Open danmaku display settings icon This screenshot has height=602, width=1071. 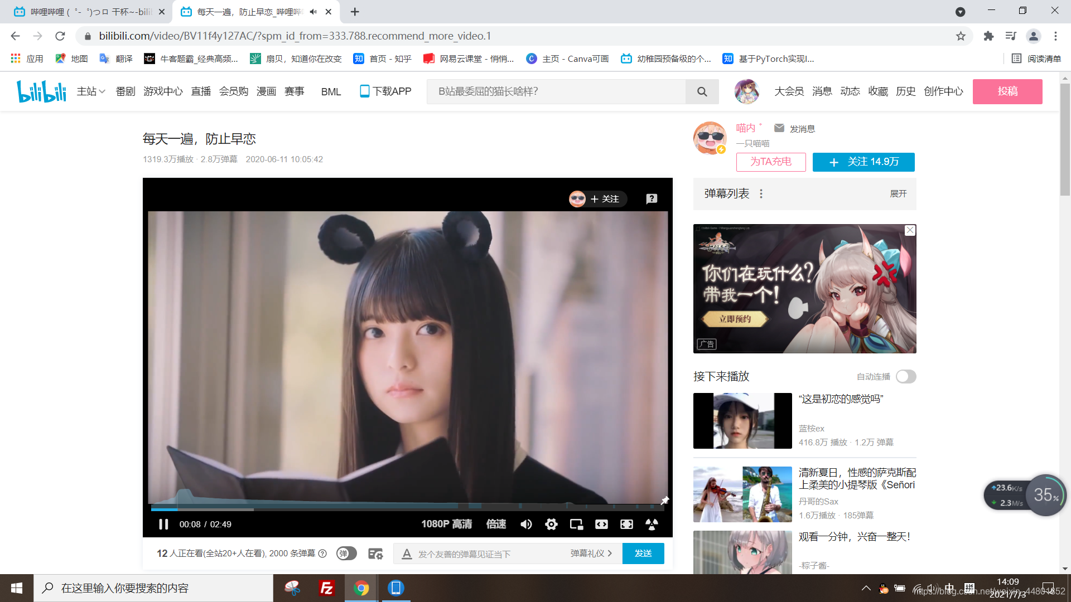375,554
